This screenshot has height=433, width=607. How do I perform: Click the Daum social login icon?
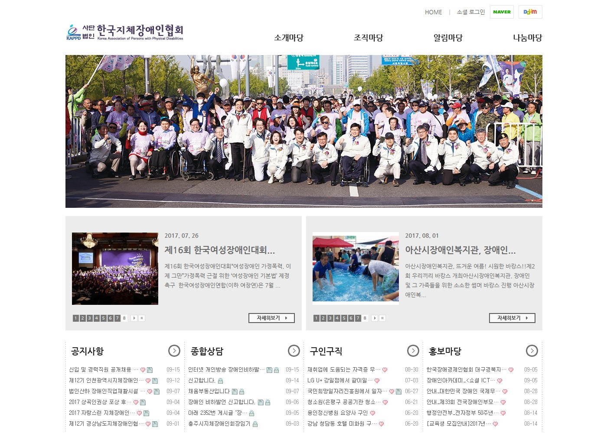tap(530, 12)
